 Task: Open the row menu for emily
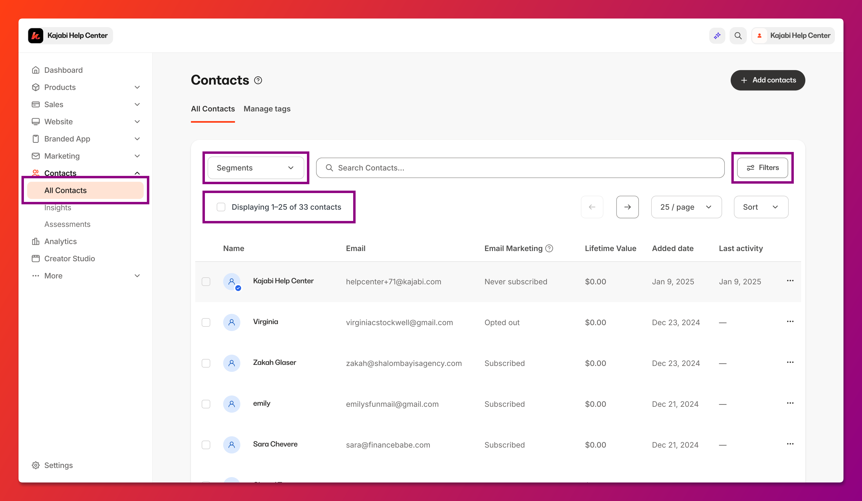(790, 403)
